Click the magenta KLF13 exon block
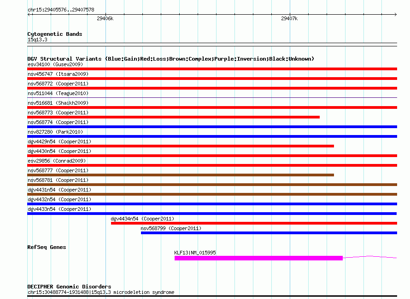 point(258,258)
